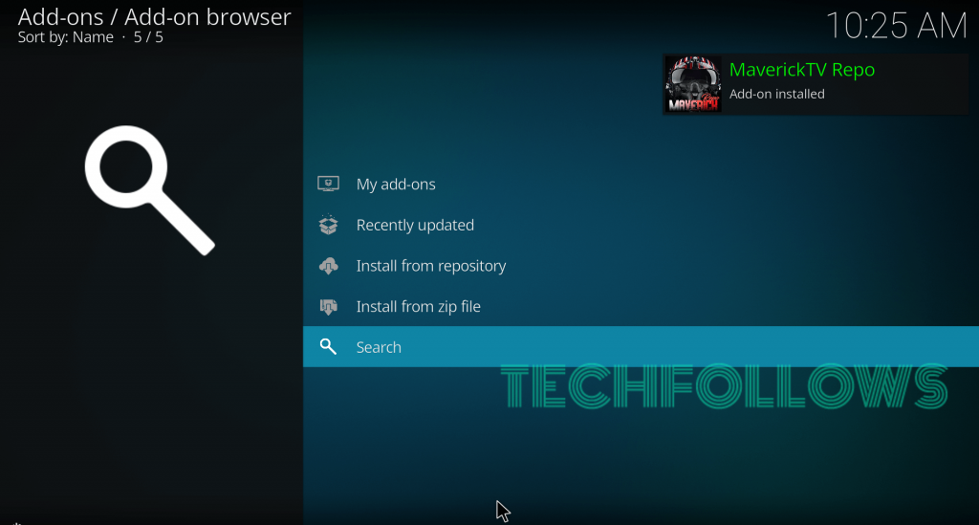This screenshot has height=525, width=979.
Task: Click the Sort by: Name label
Action: (66, 37)
